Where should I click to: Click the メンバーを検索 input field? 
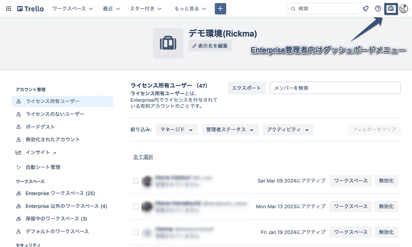pos(335,88)
